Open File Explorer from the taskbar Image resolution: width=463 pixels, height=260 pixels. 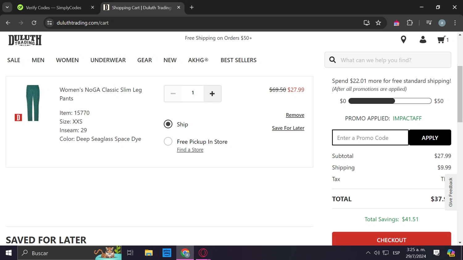[149, 253]
